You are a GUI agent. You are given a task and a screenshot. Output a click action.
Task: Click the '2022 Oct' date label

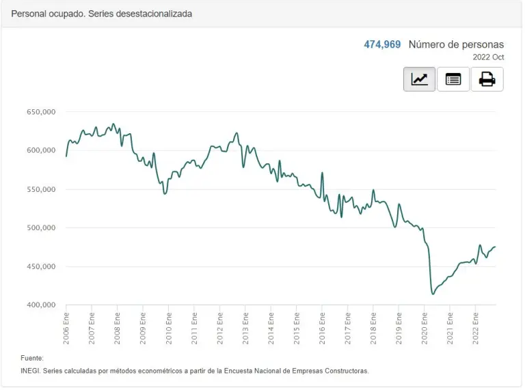[x=488, y=57]
